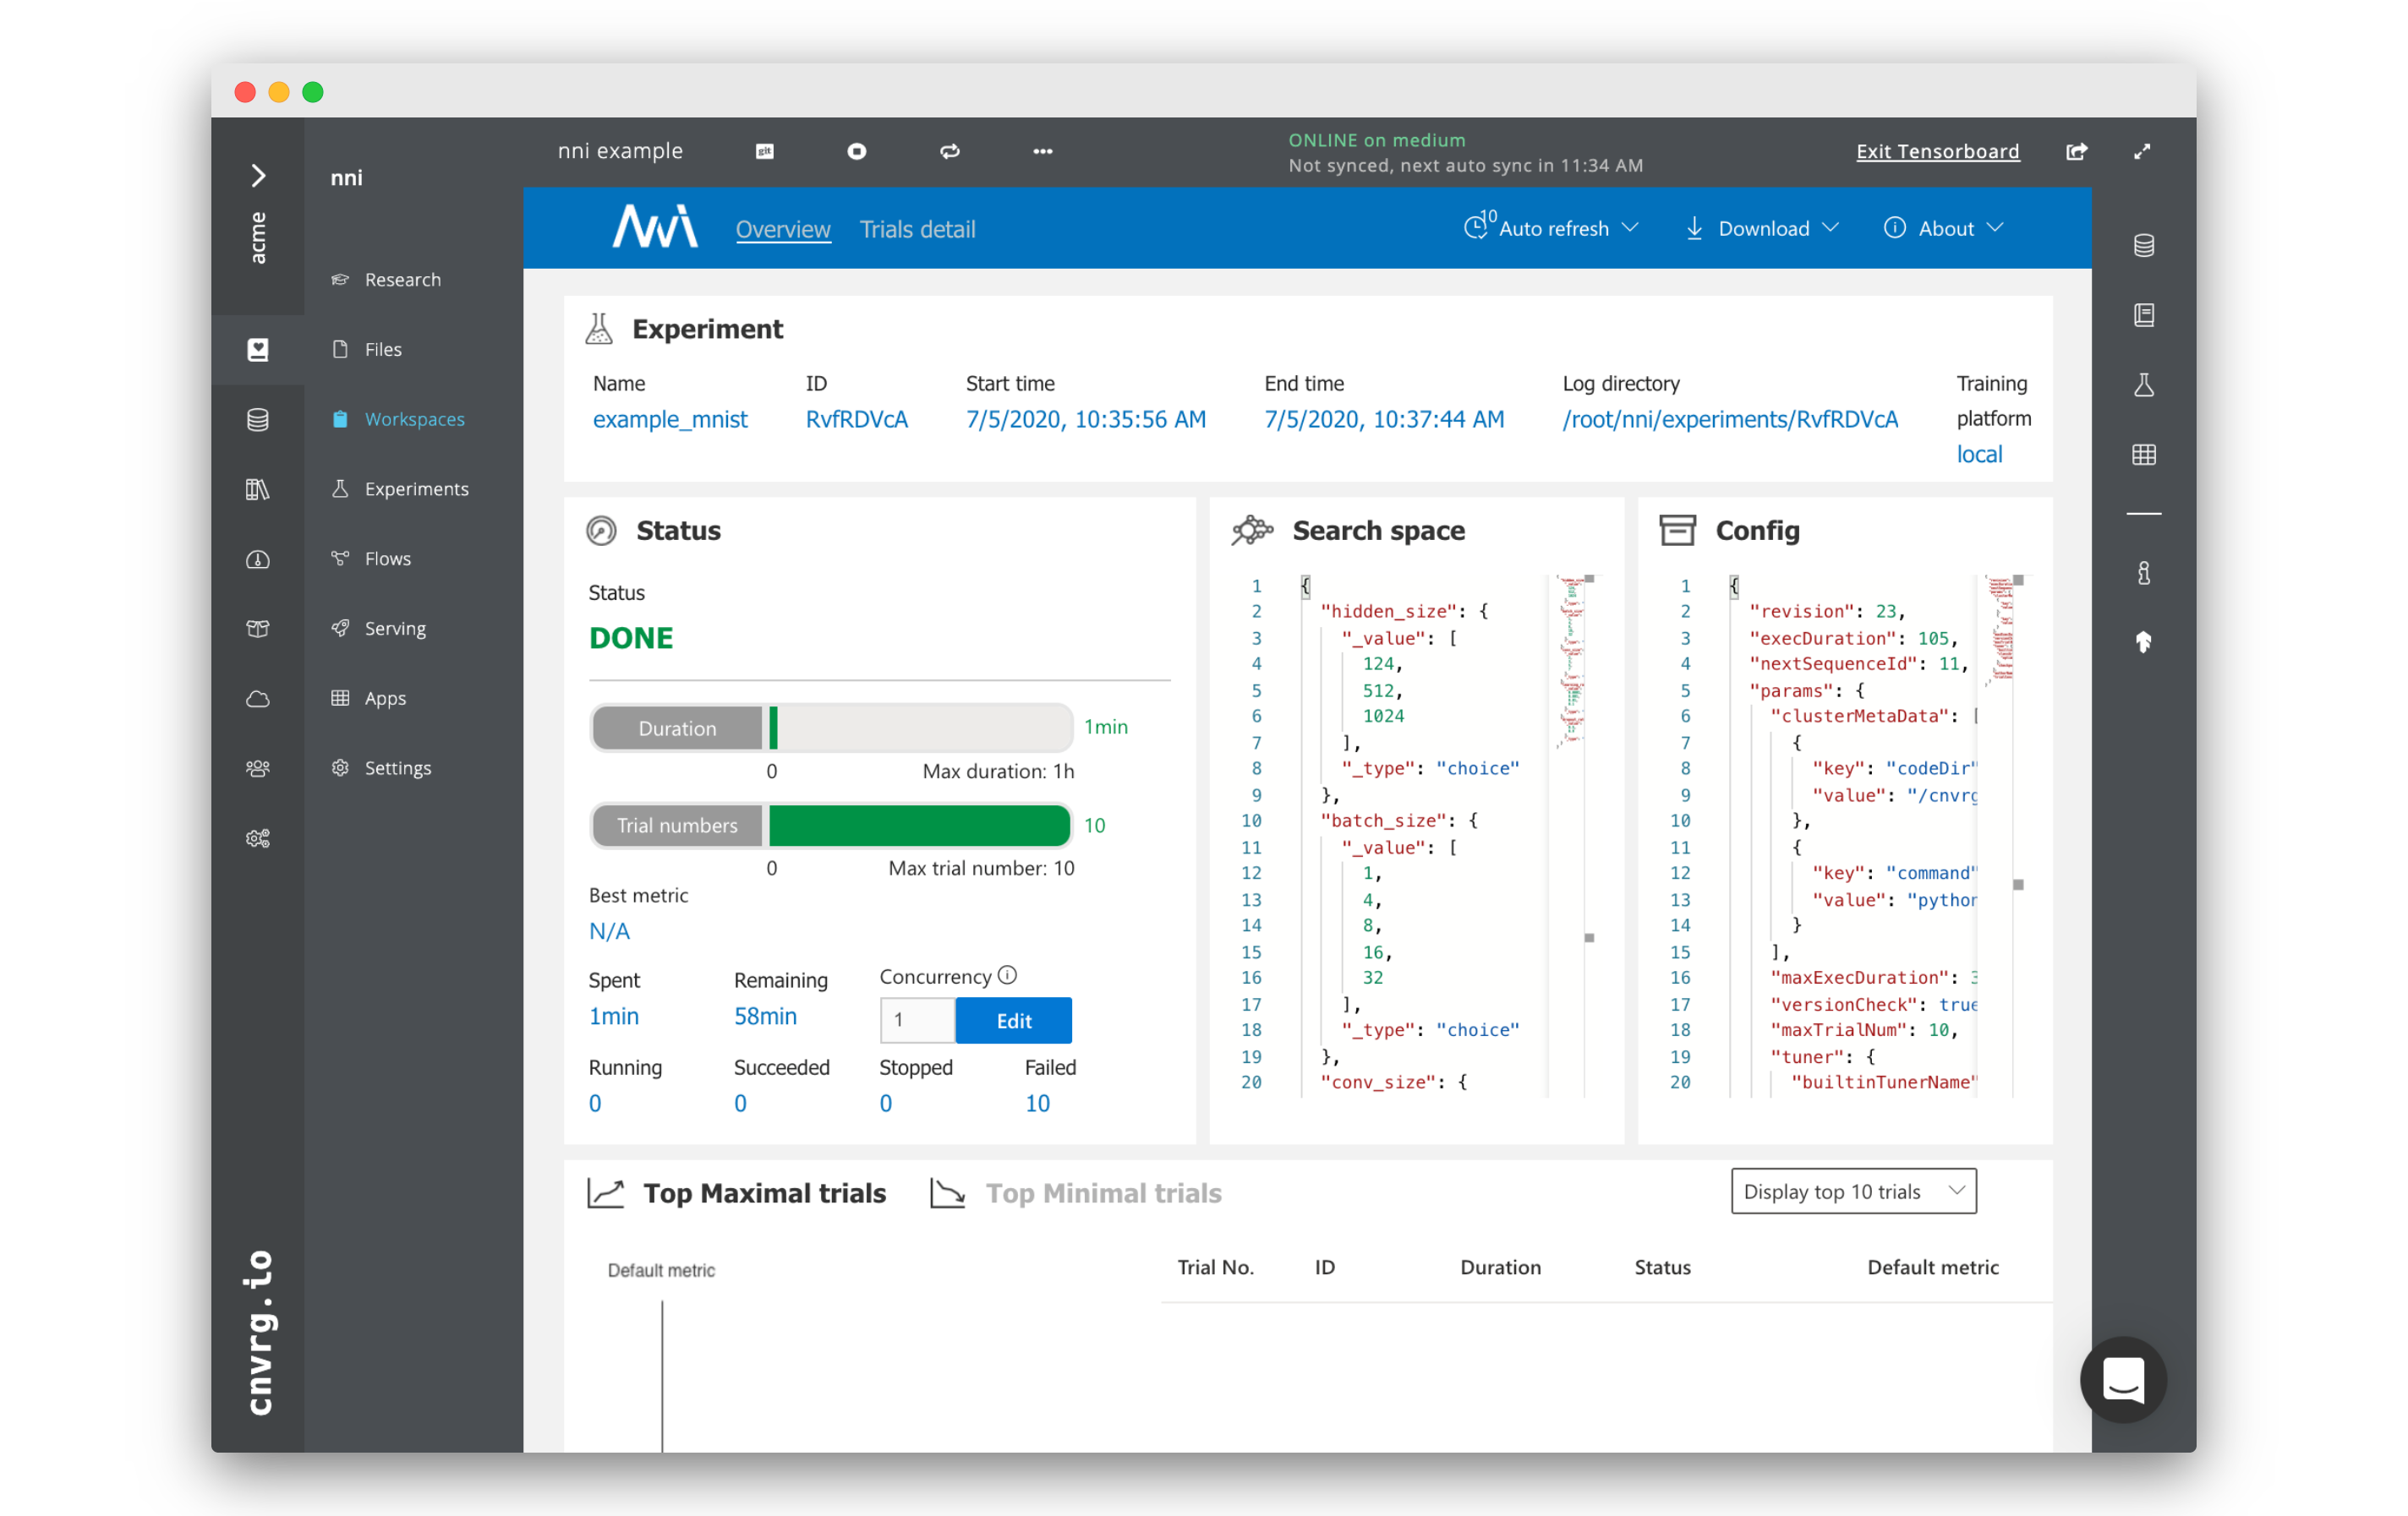Image resolution: width=2408 pixels, height=1516 pixels.
Task: Click the Failed count value 10
Action: click(1037, 1104)
